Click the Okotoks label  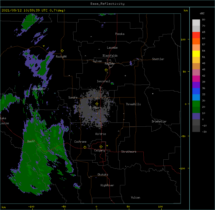click(x=103, y=175)
